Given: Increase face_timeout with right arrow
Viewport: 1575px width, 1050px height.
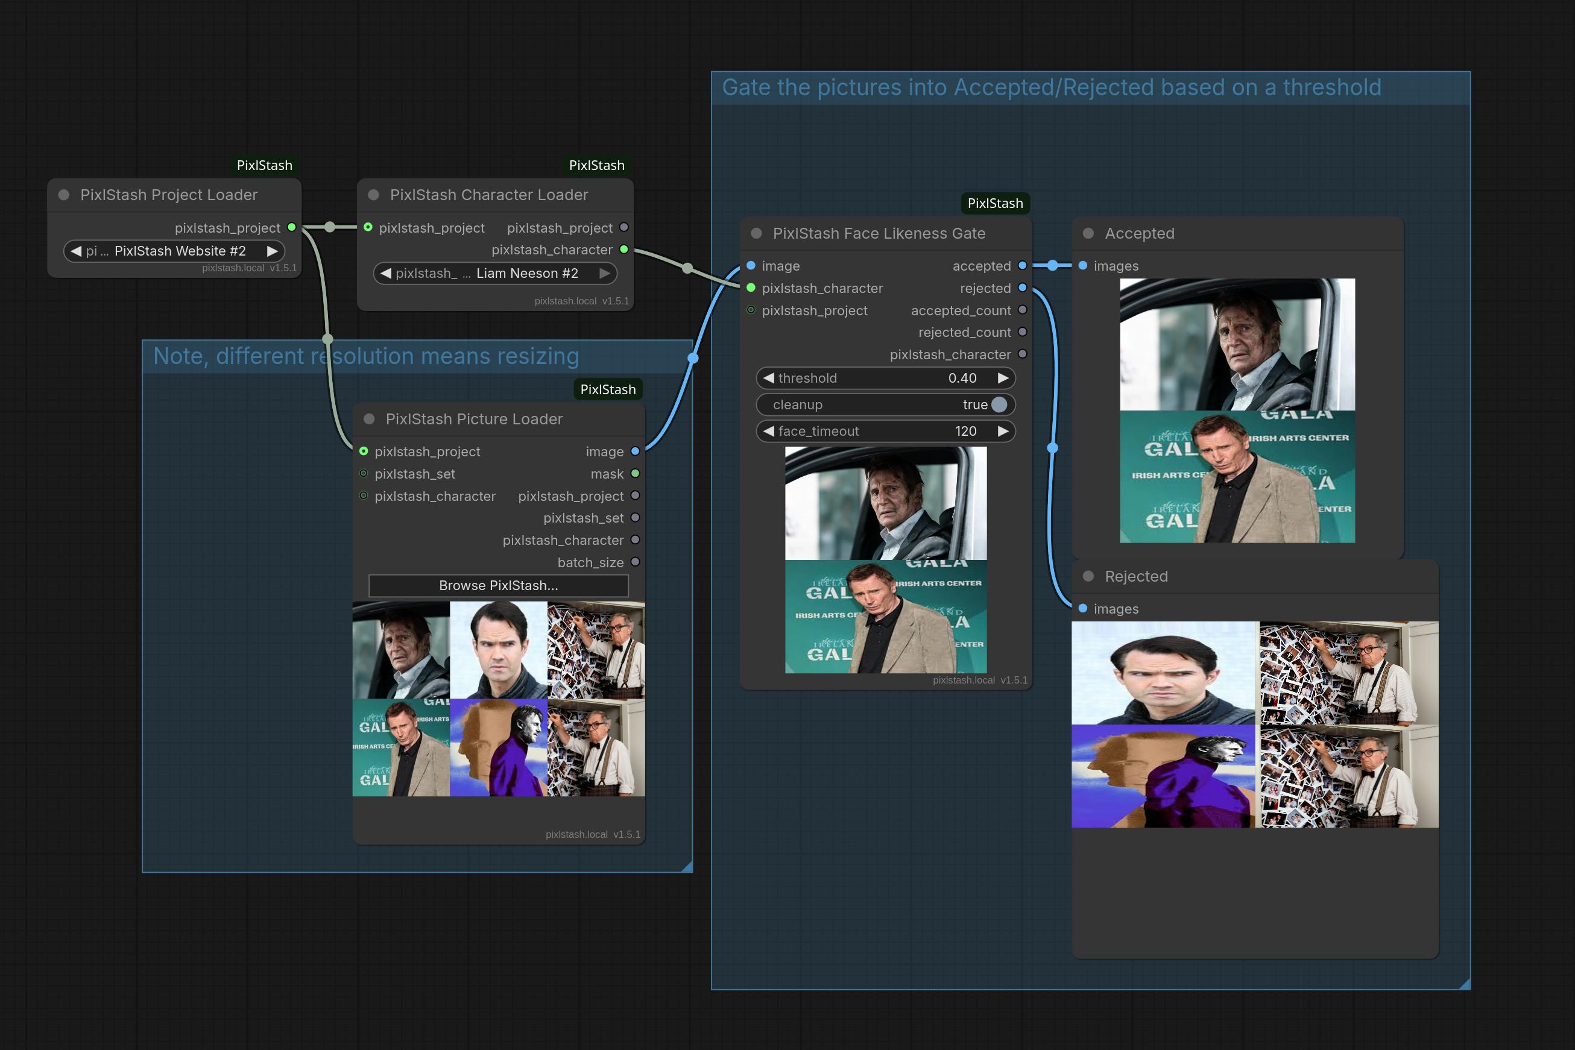Looking at the screenshot, I should [x=1003, y=431].
